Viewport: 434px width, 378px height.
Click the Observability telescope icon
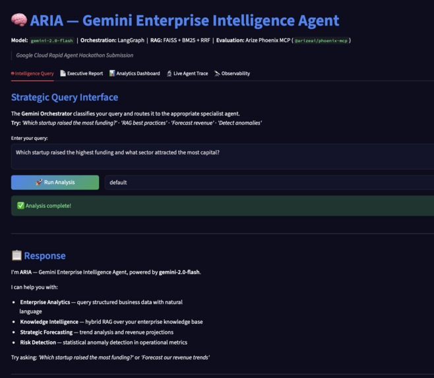pos(217,73)
